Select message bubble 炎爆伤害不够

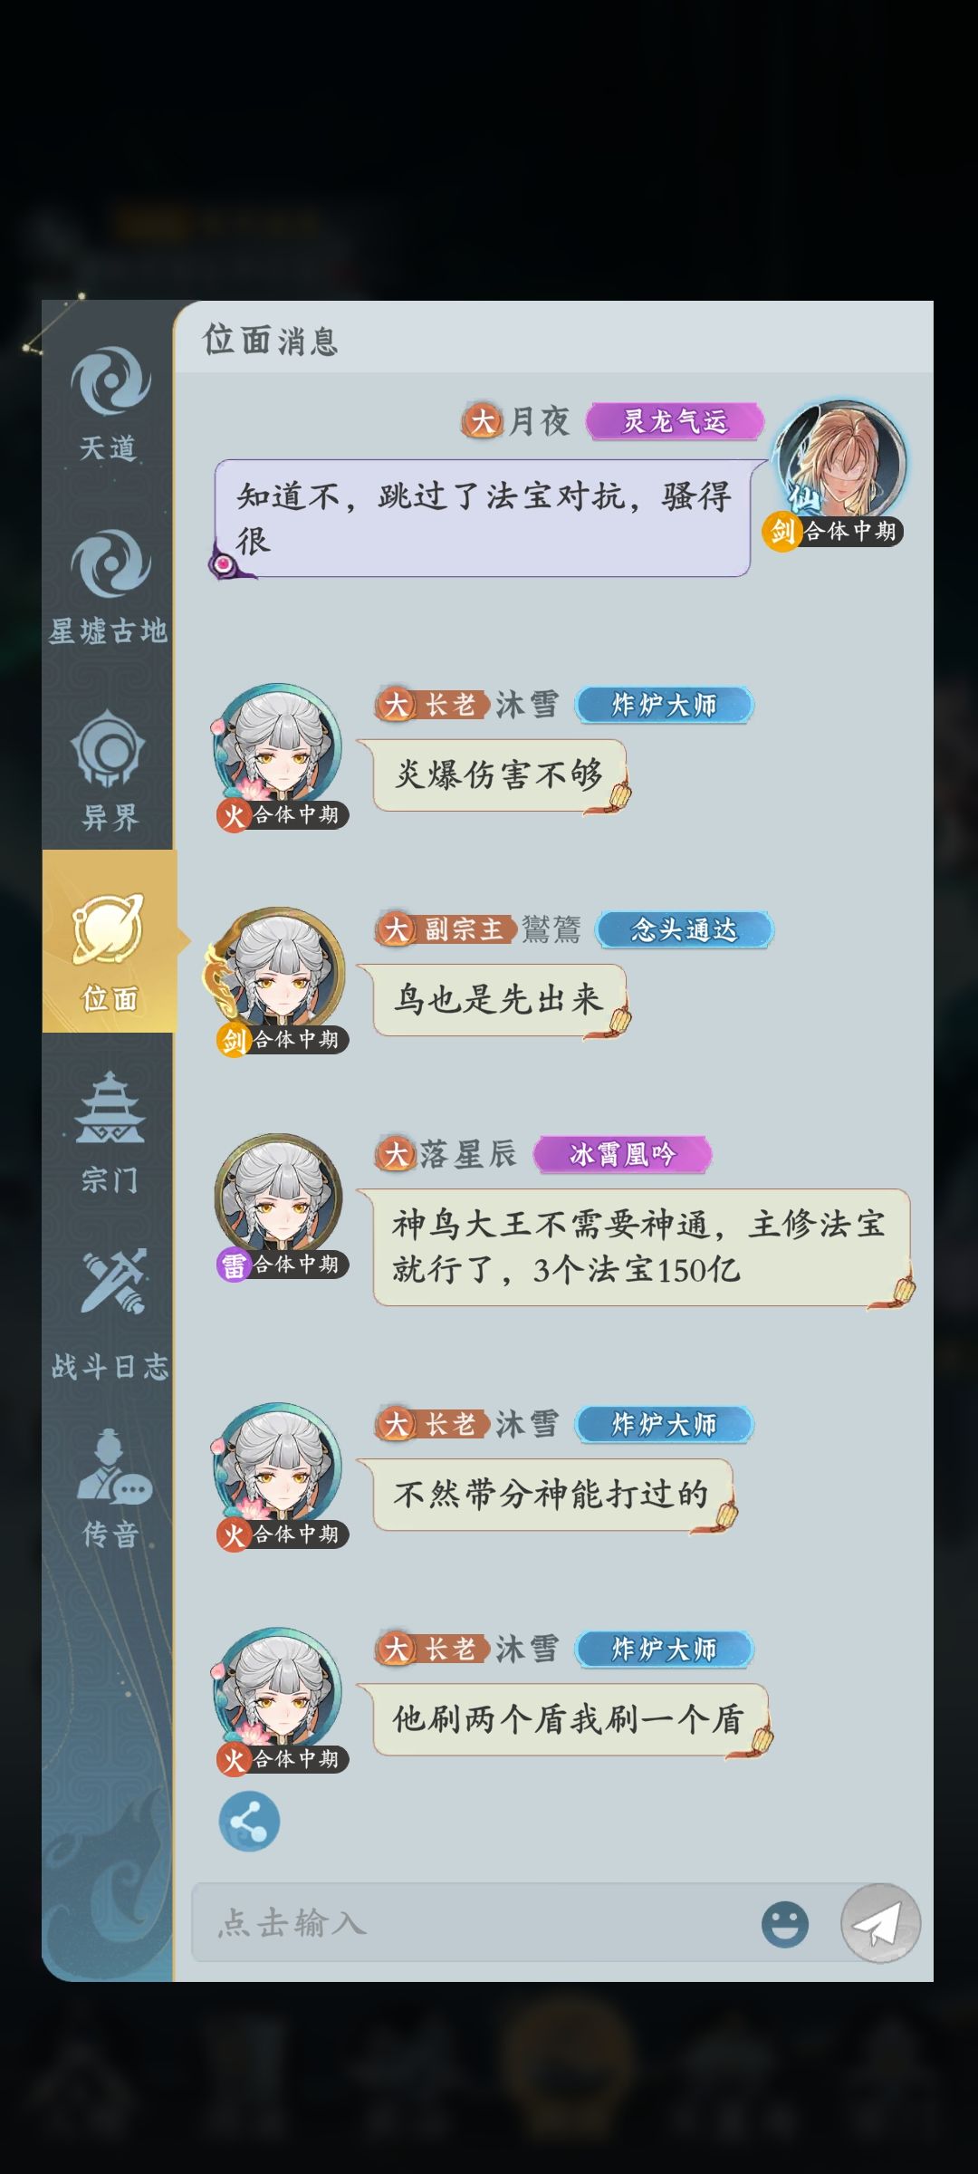pyautogui.click(x=499, y=775)
